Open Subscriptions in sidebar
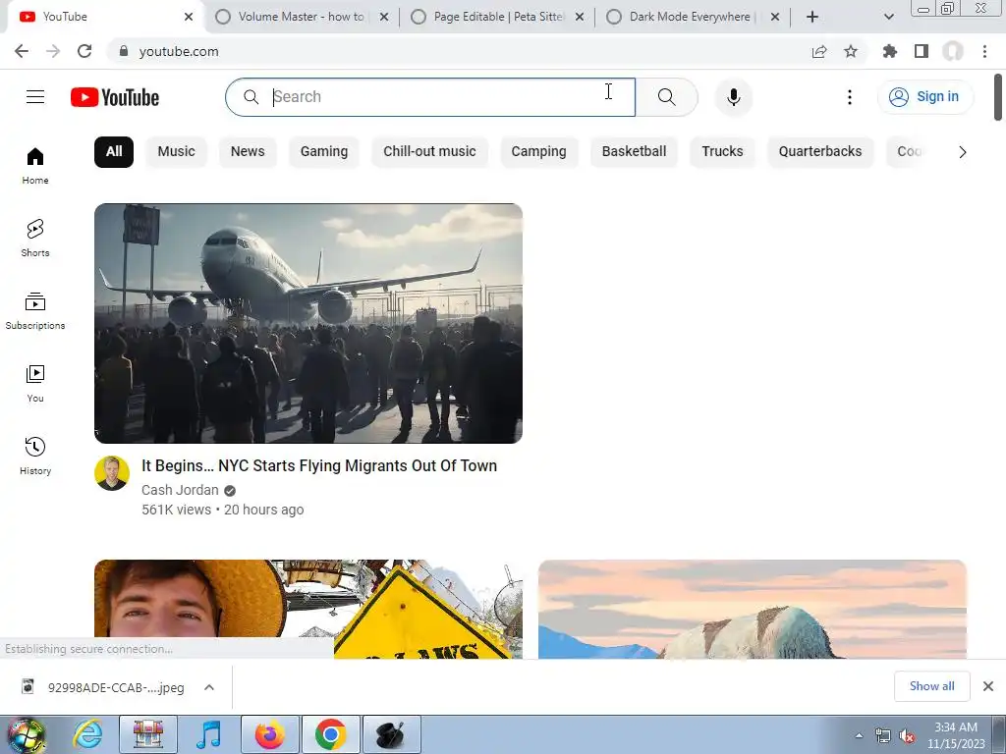Image resolution: width=1006 pixels, height=754 pixels. tap(35, 311)
